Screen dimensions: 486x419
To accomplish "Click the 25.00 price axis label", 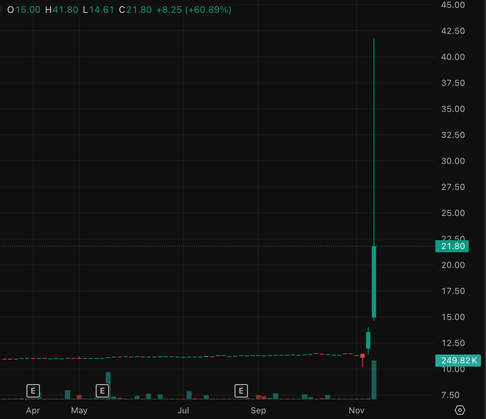I will click(453, 213).
